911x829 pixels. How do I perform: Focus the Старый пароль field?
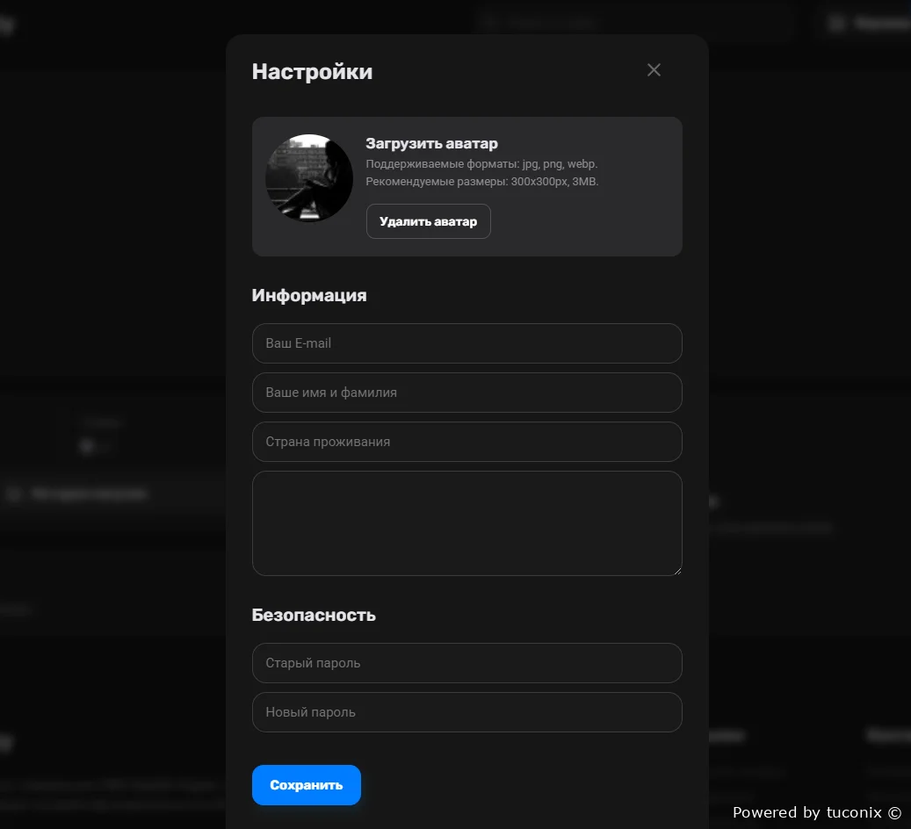pos(466,663)
